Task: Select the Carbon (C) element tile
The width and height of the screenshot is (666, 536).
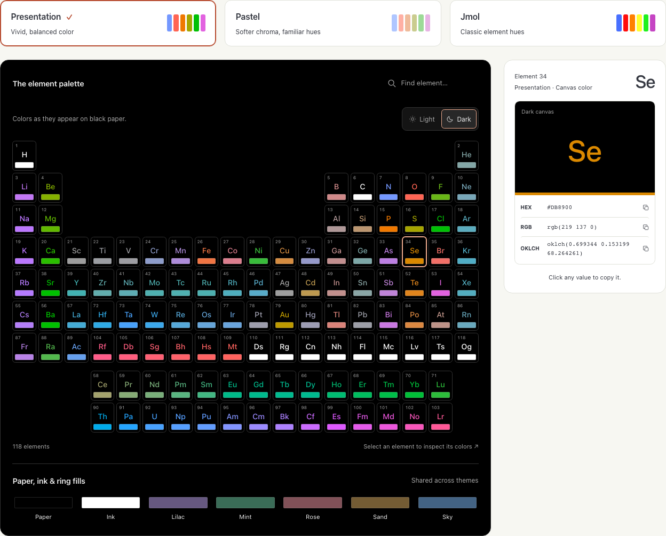Action: tap(363, 188)
